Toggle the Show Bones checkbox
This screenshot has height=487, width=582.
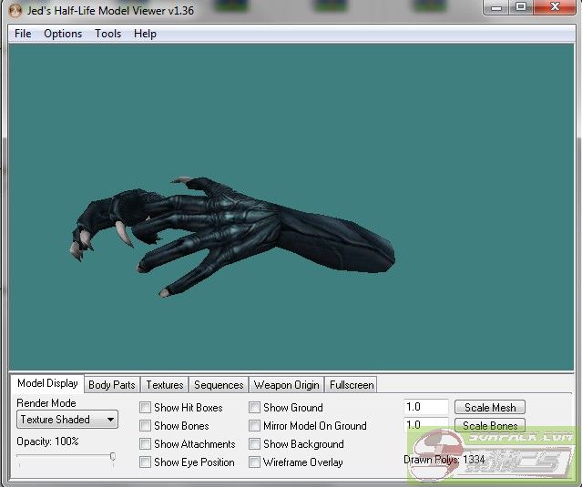tap(146, 426)
